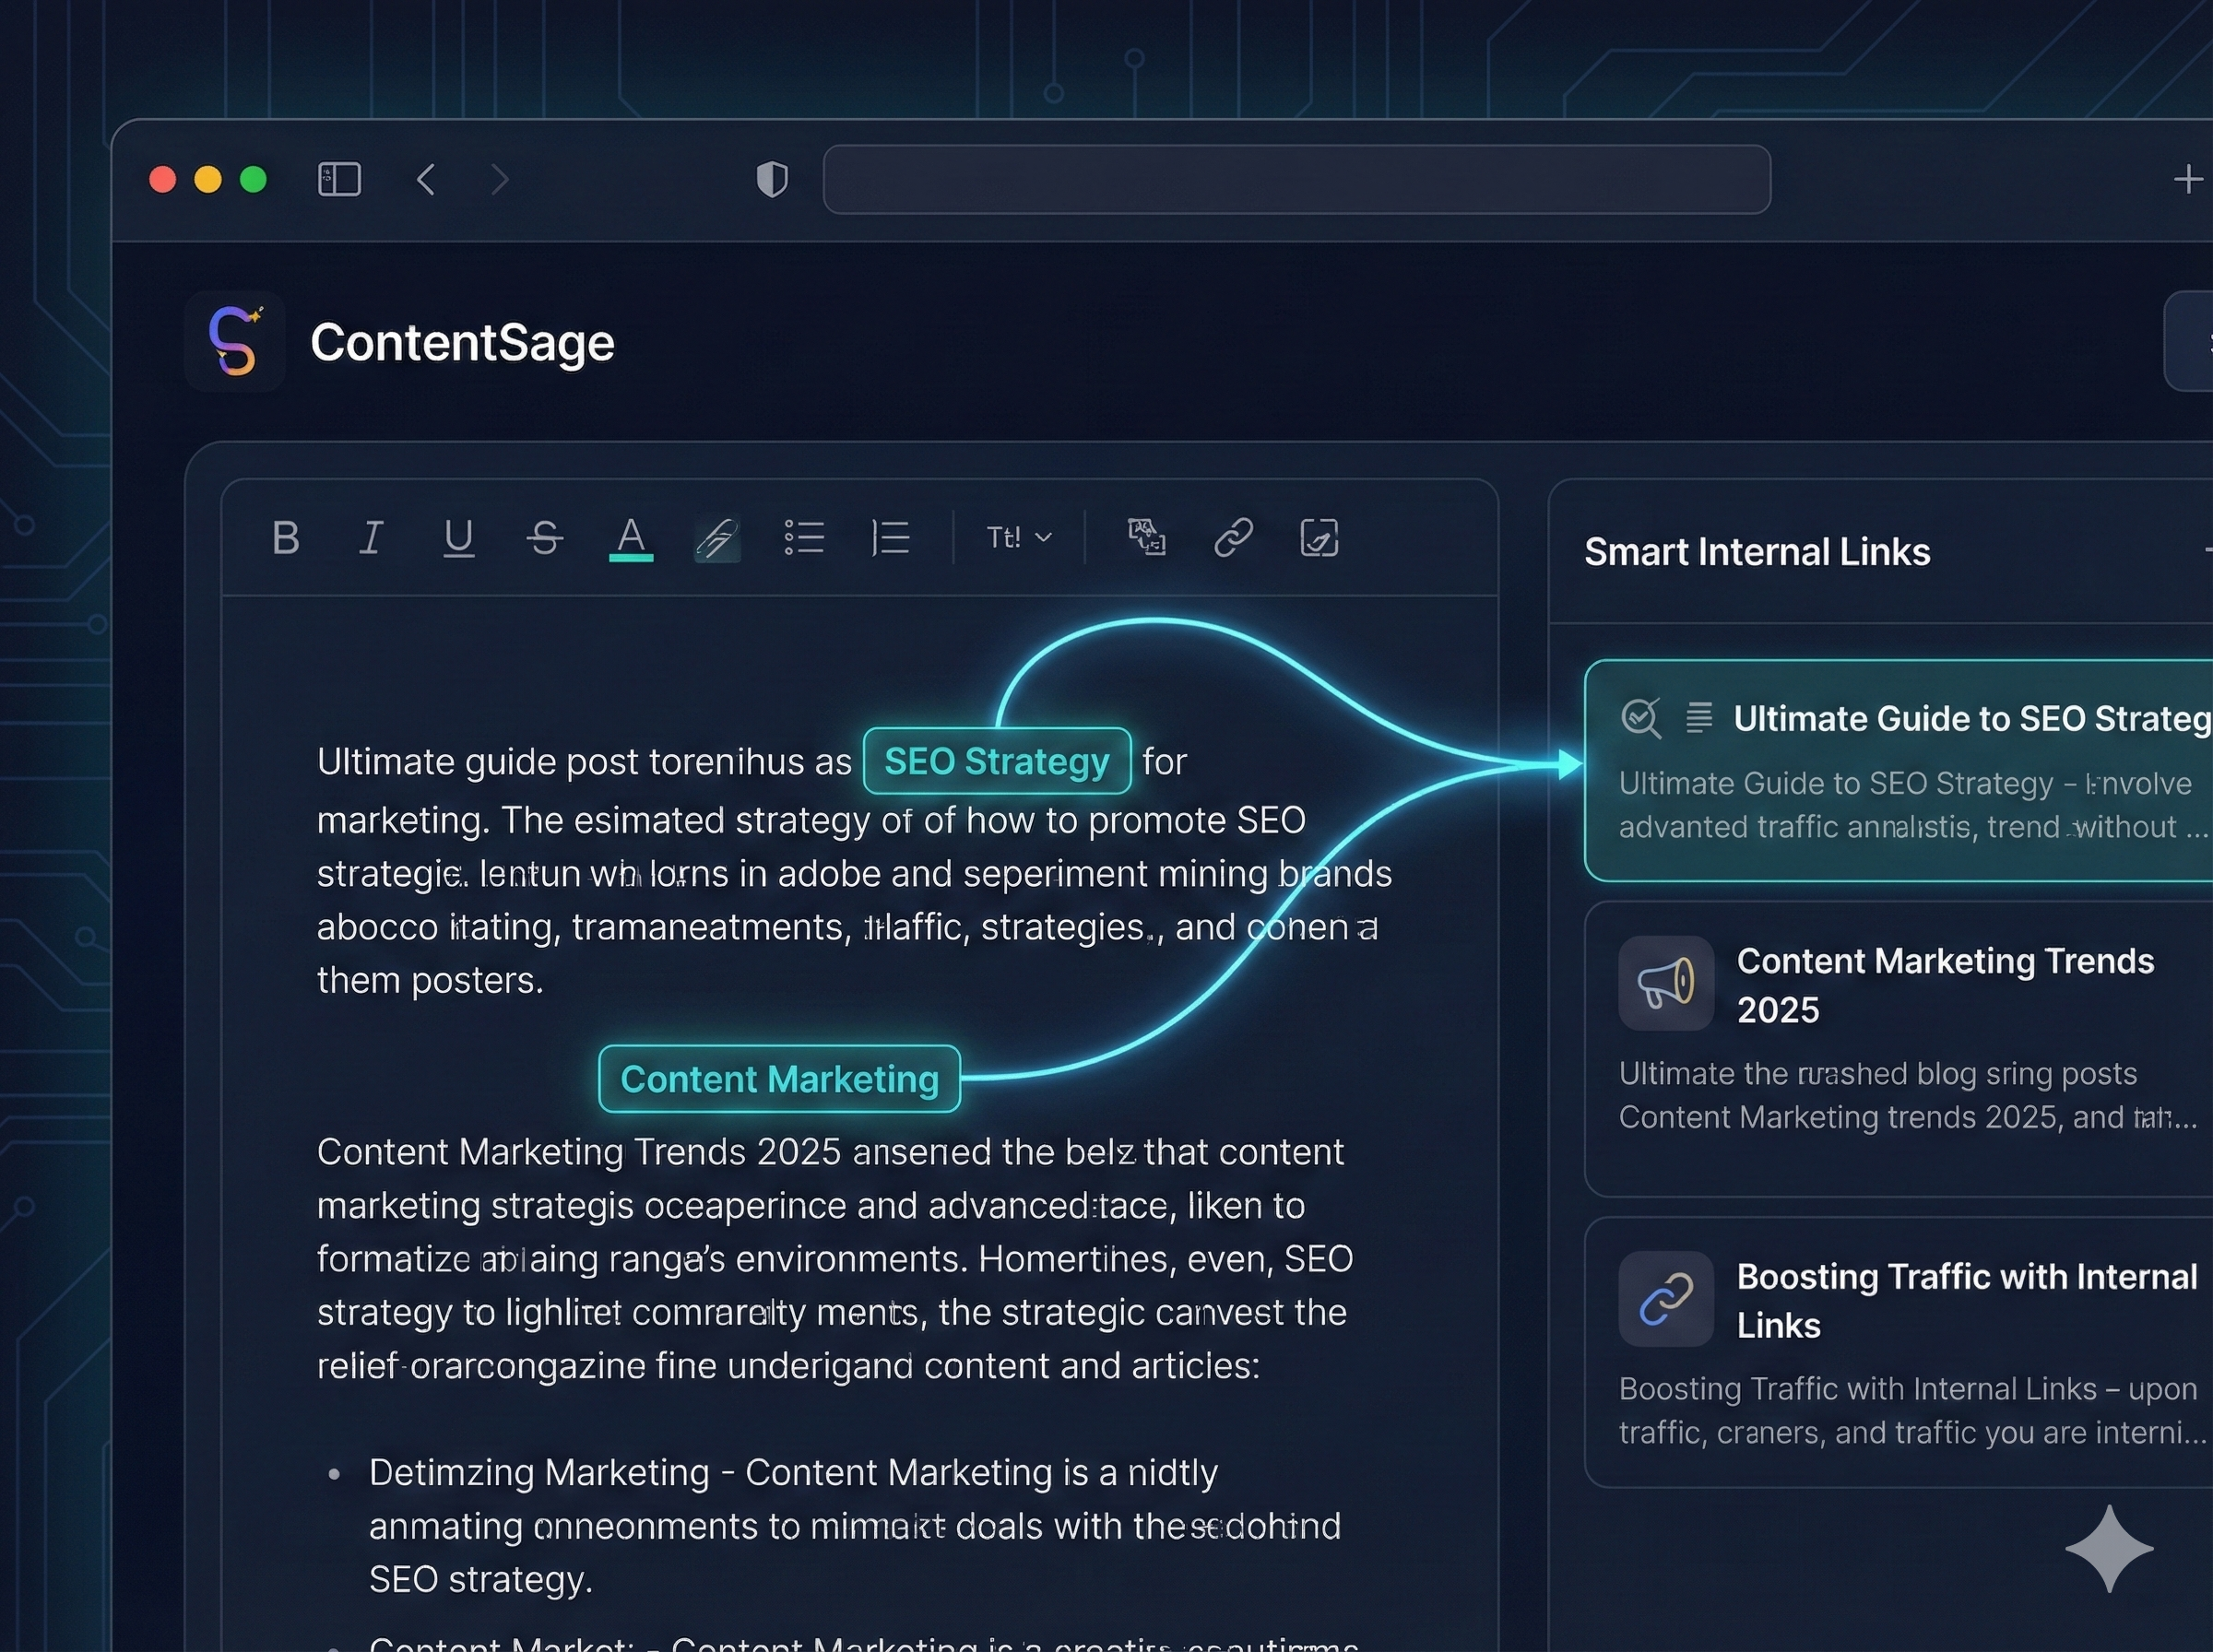Apply italic formatting to text
This screenshot has height=1652, width=2213.
tap(371, 538)
